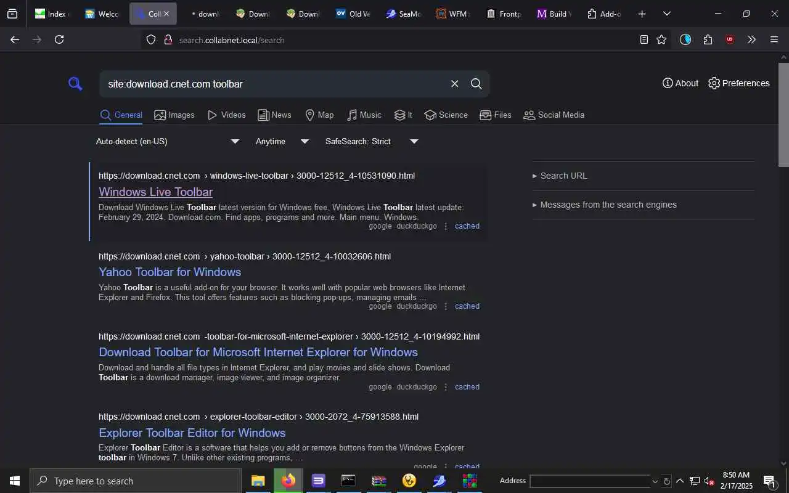Open the extensions puzzle icon

(708, 39)
